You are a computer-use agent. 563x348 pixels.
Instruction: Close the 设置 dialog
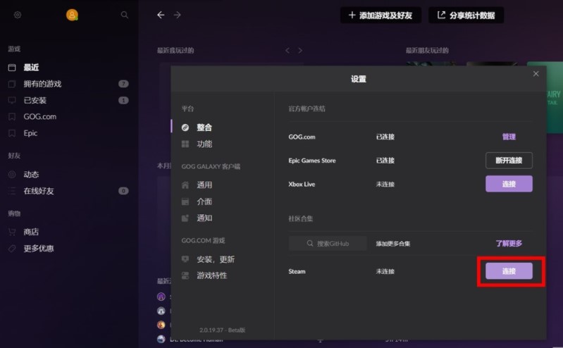tap(536, 74)
